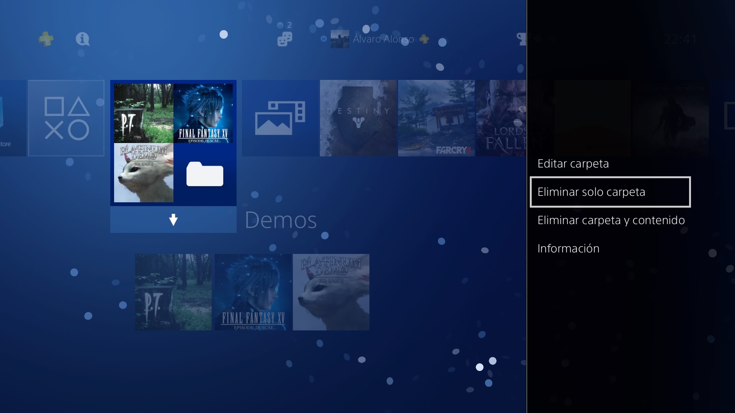Open the Capture Gallery tile
Screen dimensions: 735x413
pos(280,118)
